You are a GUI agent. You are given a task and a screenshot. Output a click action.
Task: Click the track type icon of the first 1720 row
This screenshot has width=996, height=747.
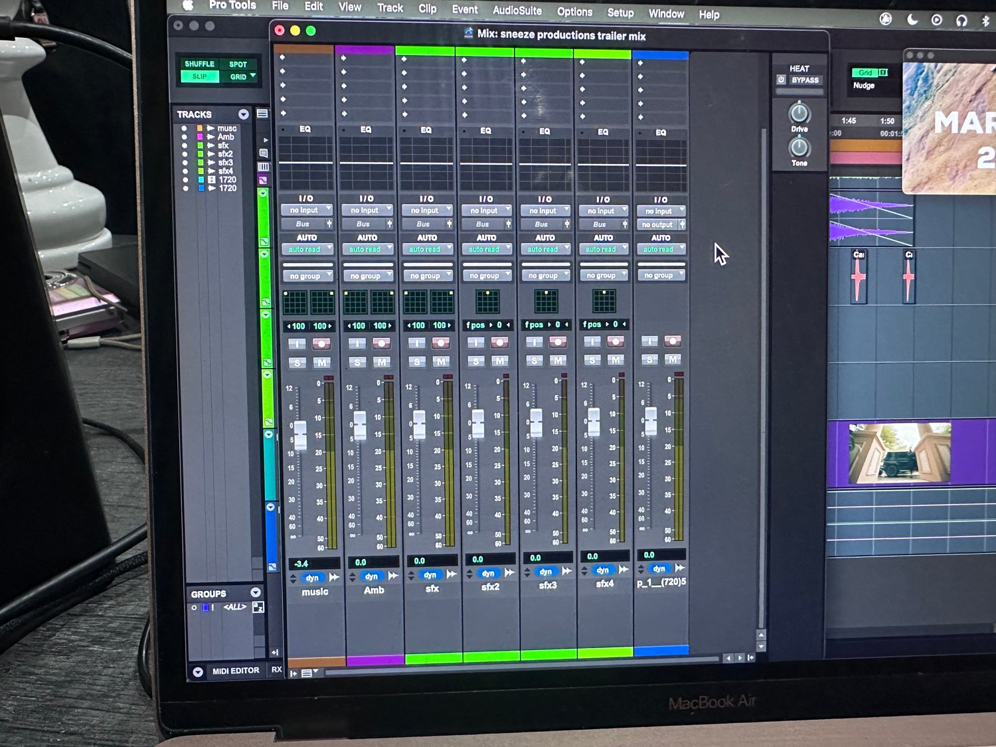tap(212, 179)
